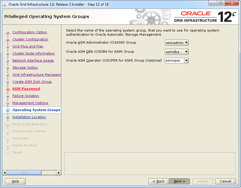Open the OSASM group dropdown
This screenshot has height=188, width=241.
click(x=177, y=43)
